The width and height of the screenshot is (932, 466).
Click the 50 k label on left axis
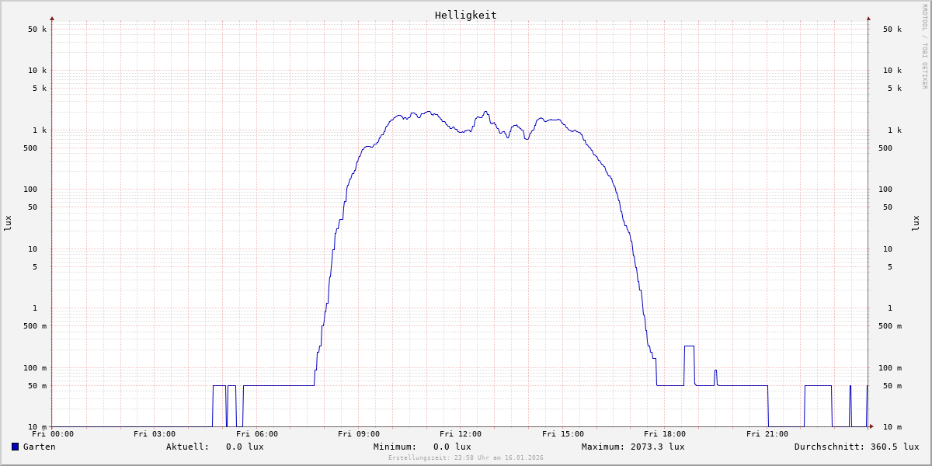click(x=37, y=30)
